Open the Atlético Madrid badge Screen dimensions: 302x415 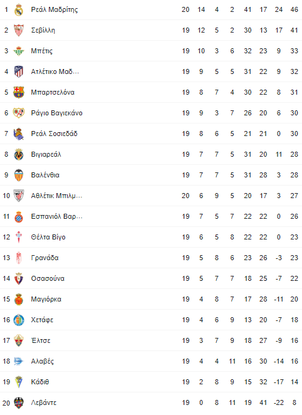point(19,71)
